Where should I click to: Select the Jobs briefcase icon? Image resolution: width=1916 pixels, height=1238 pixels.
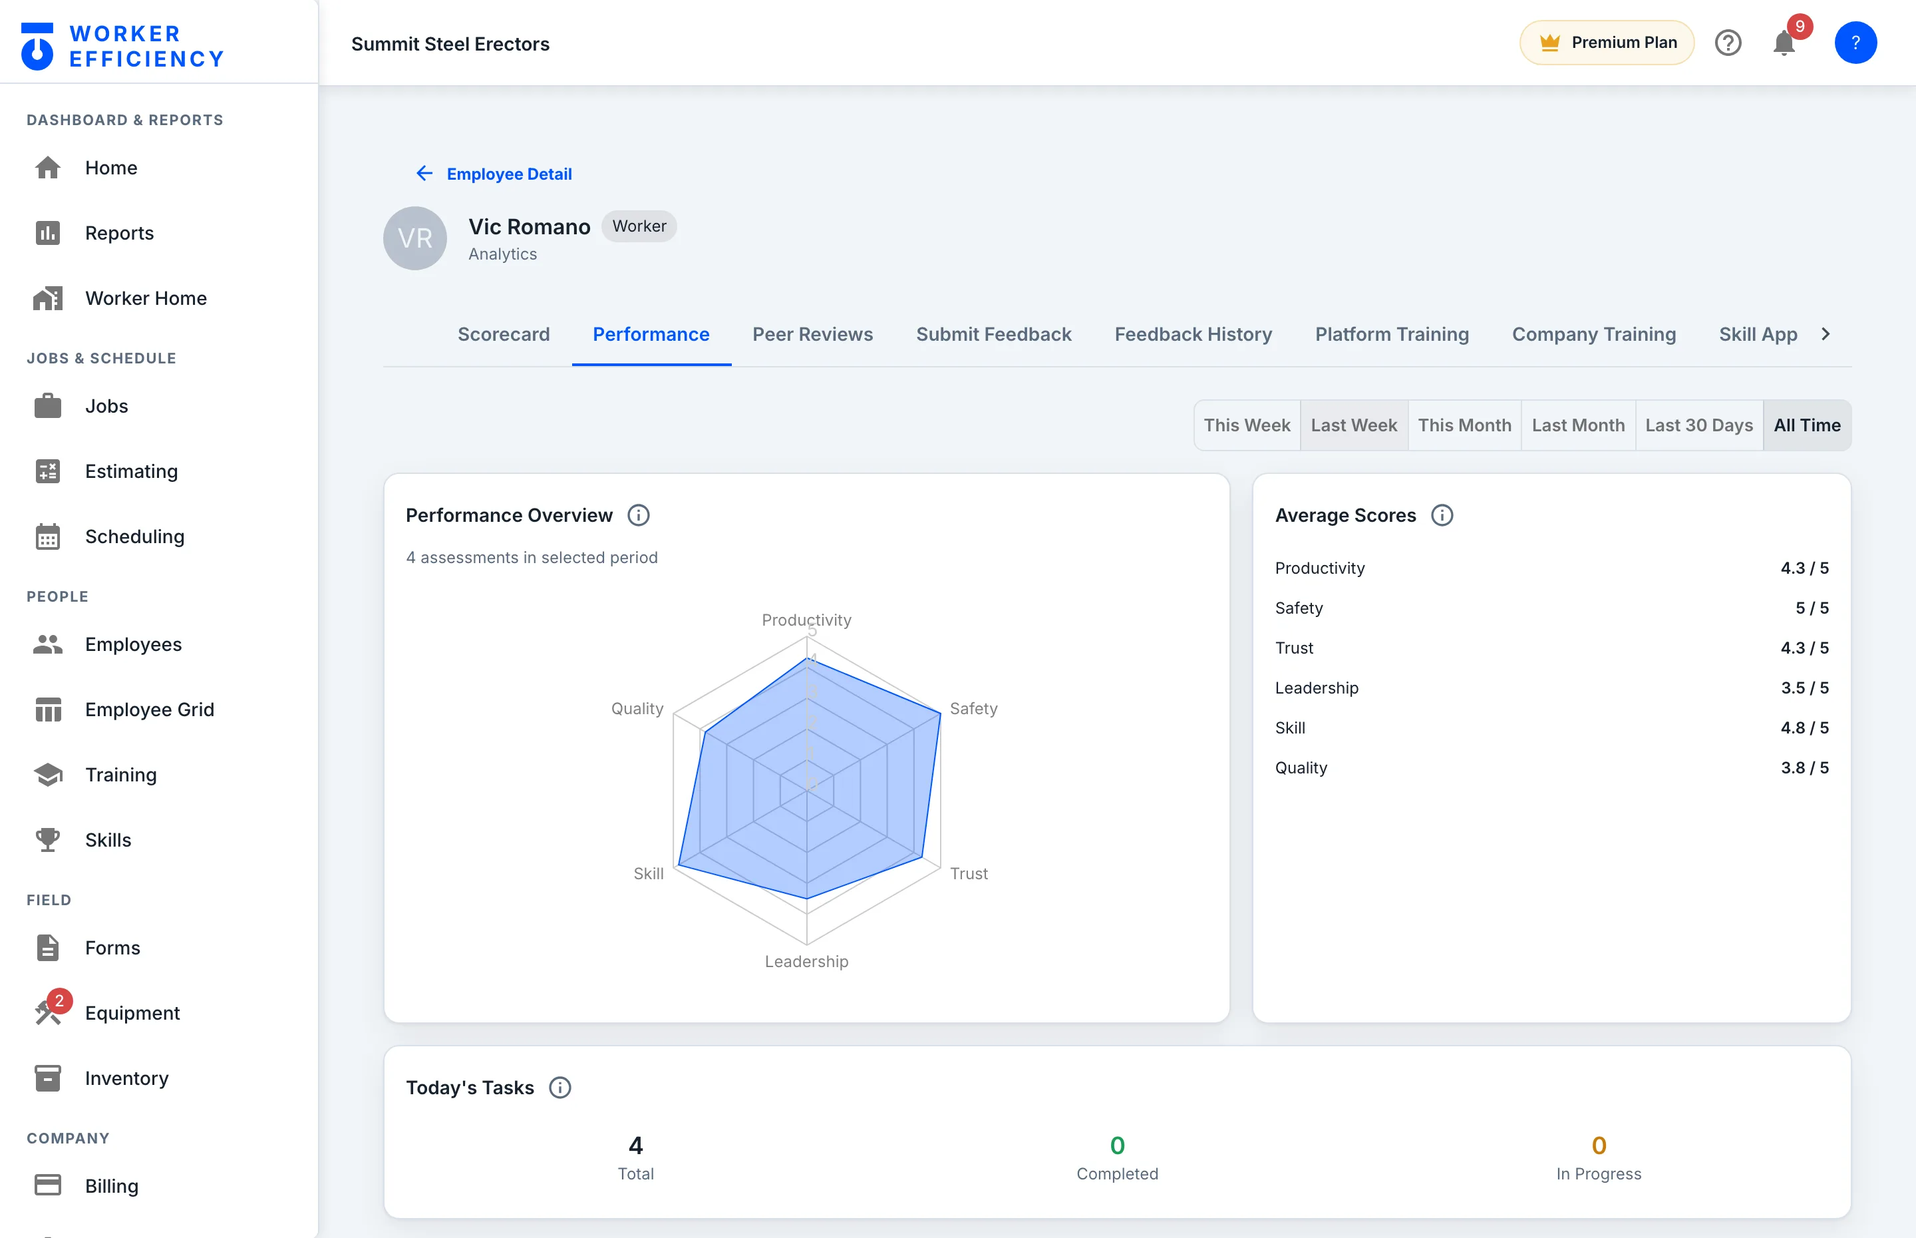click(47, 405)
